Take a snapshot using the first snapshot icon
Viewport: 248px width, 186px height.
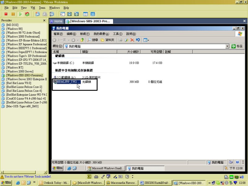(x=38, y=14)
